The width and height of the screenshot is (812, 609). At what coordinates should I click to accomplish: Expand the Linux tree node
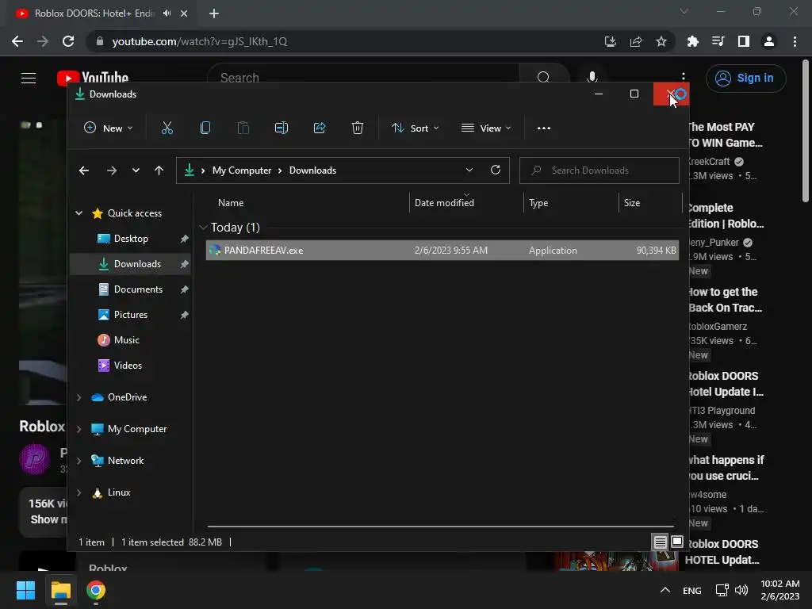pos(79,492)
